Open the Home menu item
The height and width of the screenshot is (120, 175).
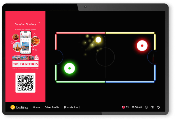point(36,107)
